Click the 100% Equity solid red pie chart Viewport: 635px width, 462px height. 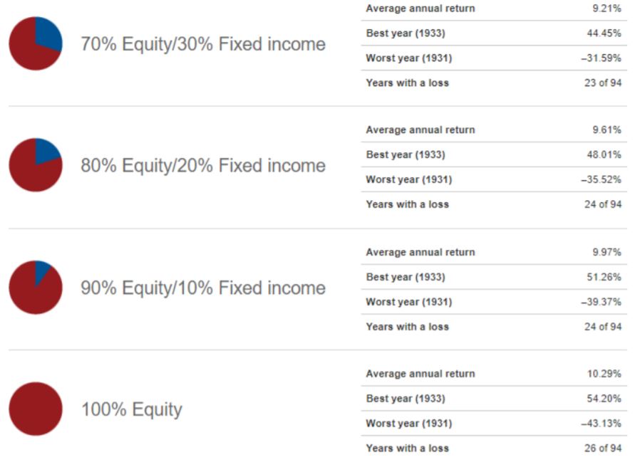[36, 409]
